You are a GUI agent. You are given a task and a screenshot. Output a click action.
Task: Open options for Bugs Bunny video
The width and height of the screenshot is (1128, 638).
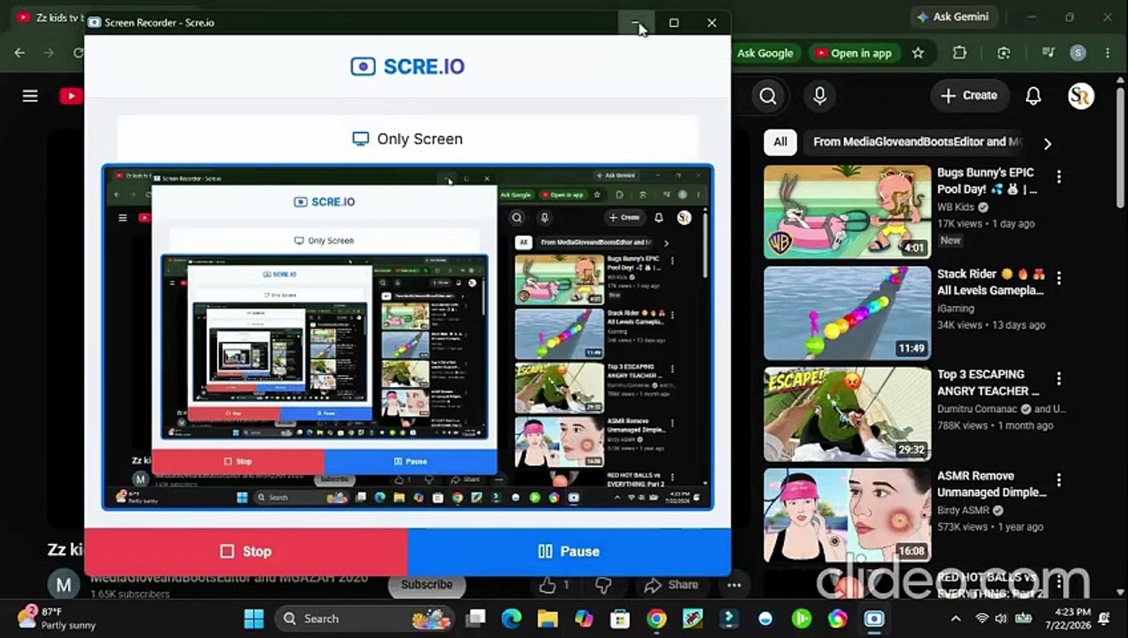tap(1058, 177)
